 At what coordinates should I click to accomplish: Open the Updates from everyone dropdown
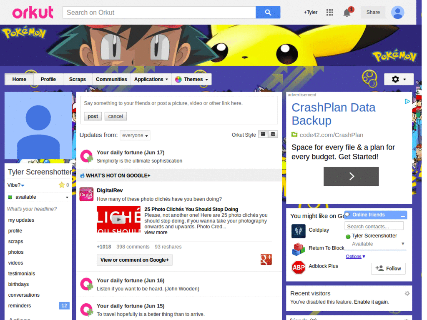(135, 135)
